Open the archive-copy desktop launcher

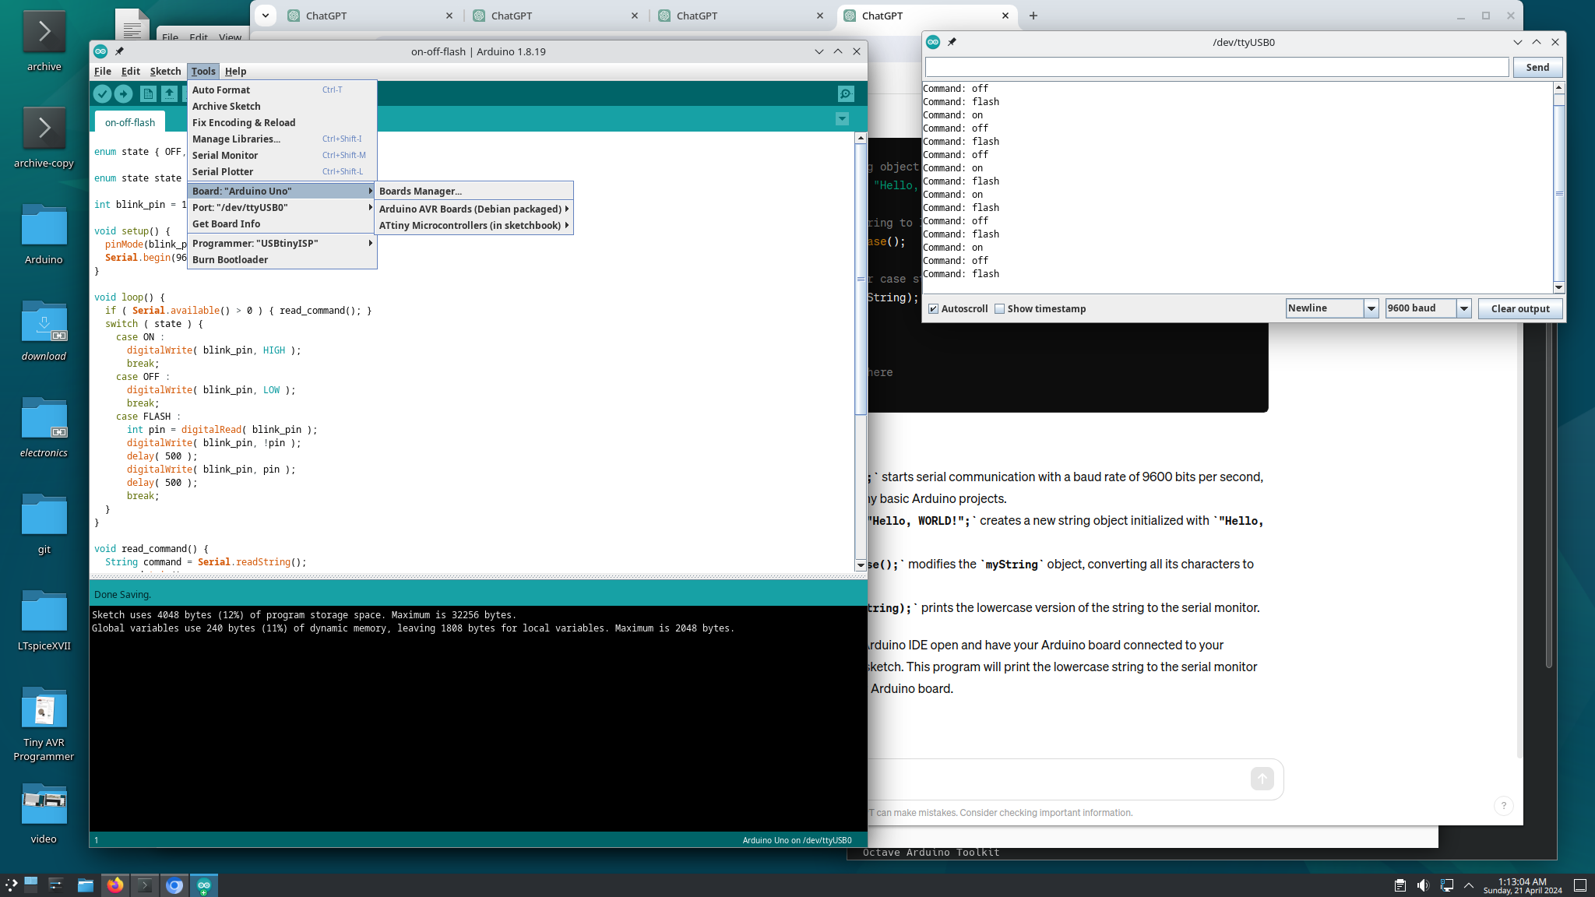(x=44, y=137)
